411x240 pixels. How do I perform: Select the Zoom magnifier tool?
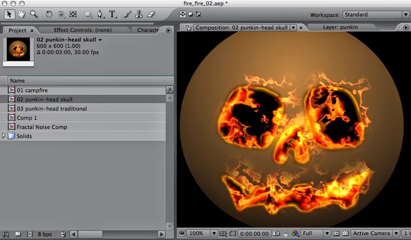[x=33, y=14]
